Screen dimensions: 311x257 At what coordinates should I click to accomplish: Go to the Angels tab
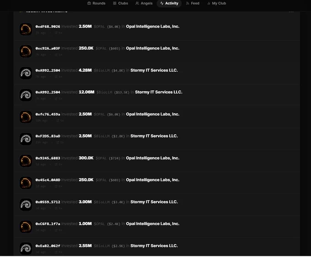pyautogui.click(x=144, y=3)
